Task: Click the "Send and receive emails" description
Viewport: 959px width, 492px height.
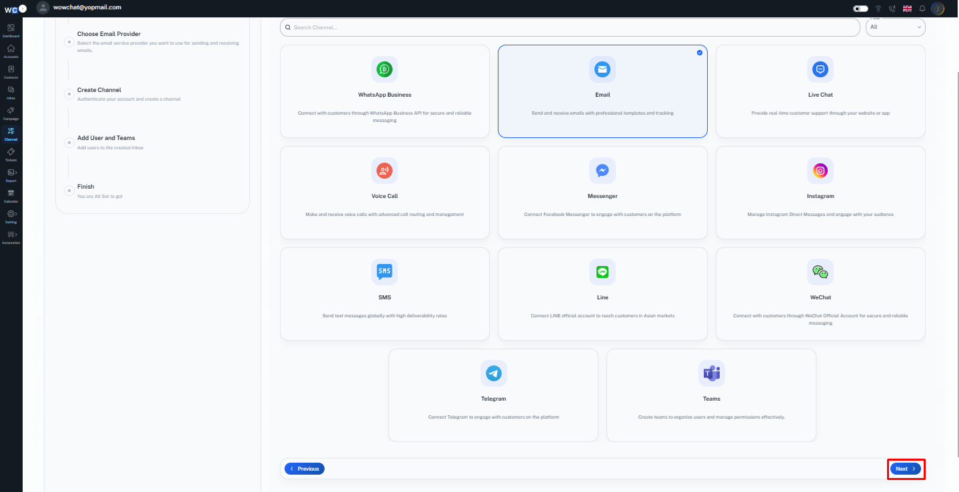Action: coord(602,113)
